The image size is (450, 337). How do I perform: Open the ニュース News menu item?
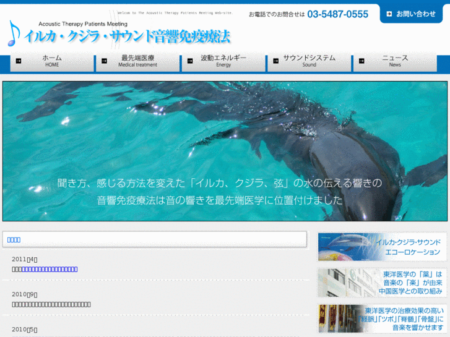pyautogui.click(x=395, y=61)
